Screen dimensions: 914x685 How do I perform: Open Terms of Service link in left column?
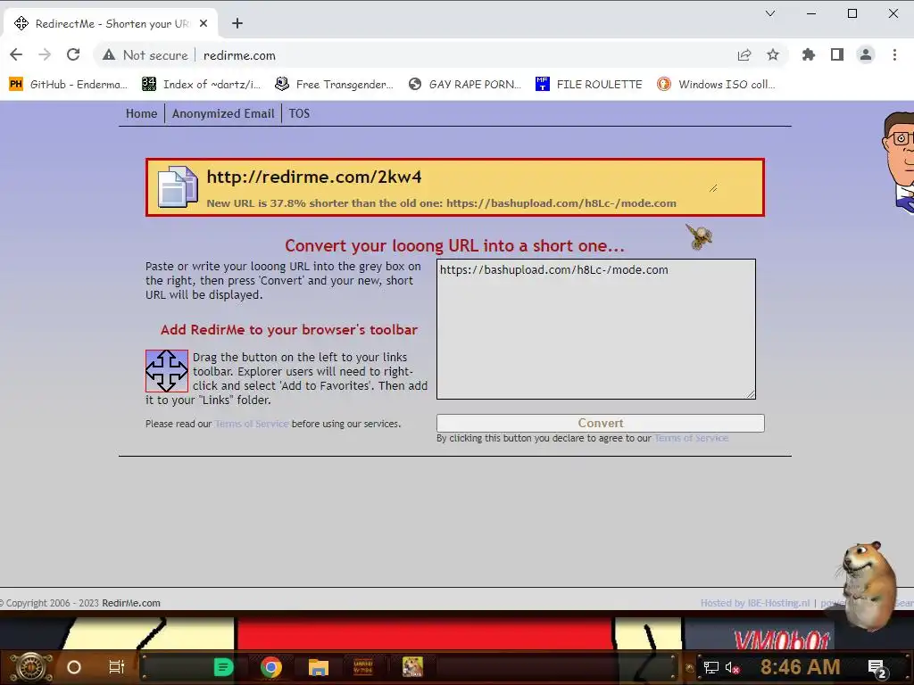click(x=252, y=424)
